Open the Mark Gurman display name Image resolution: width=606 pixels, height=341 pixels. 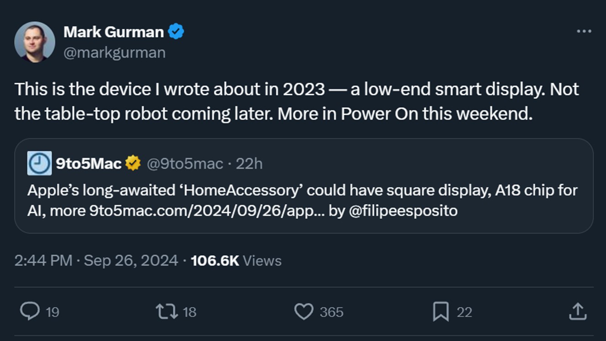[x=113, y=32]
